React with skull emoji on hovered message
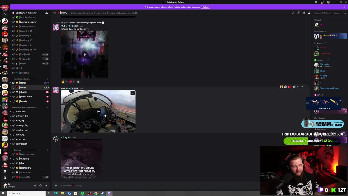This screenshot has width=348, height=196. tap(285, 87)
